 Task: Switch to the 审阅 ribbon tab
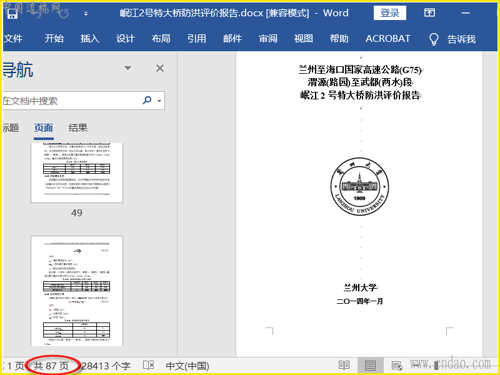[268, 39]
